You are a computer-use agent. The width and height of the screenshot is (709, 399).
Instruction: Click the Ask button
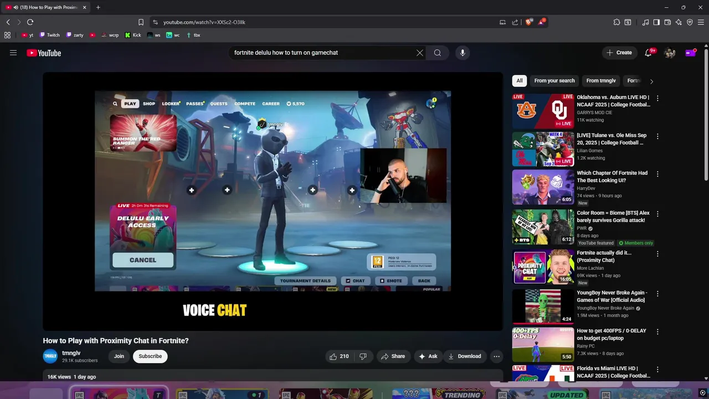click(428, 356)
